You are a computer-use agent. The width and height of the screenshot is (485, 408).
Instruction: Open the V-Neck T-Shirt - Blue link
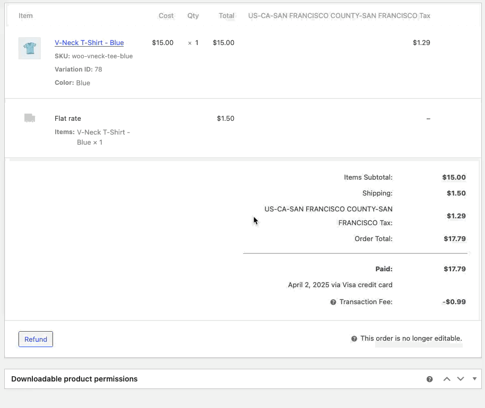pos(89,42)
